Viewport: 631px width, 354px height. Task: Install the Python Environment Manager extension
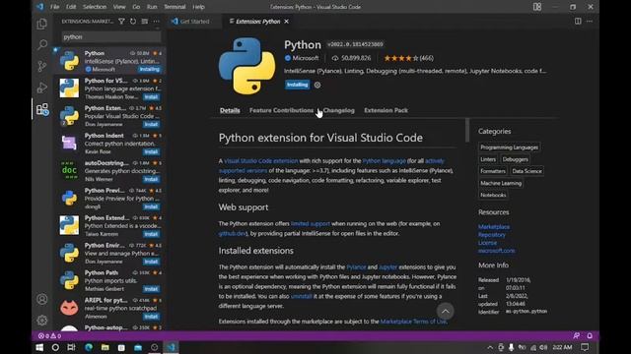(151, 262)
